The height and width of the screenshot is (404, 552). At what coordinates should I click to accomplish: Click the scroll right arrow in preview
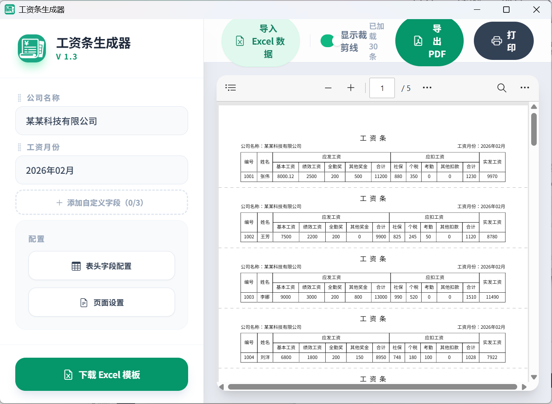[524, 387]
